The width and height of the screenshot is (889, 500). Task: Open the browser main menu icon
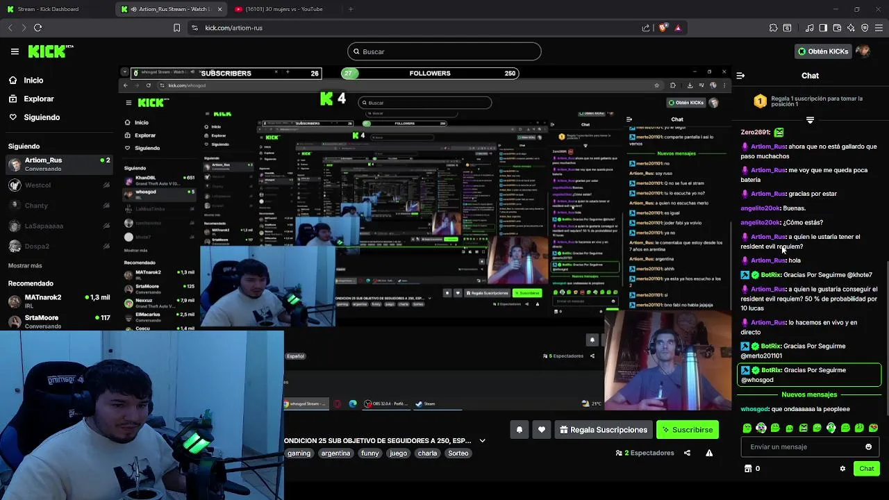tap(879, 28)
